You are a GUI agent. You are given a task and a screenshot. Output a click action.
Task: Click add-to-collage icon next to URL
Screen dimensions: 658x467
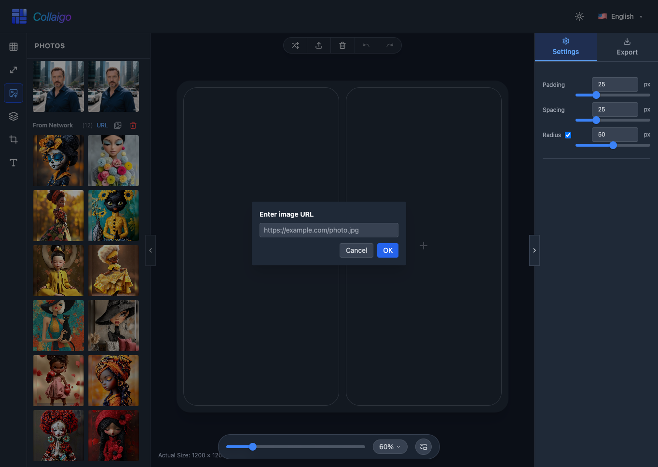pyautogui.click(x=118, y=125)
